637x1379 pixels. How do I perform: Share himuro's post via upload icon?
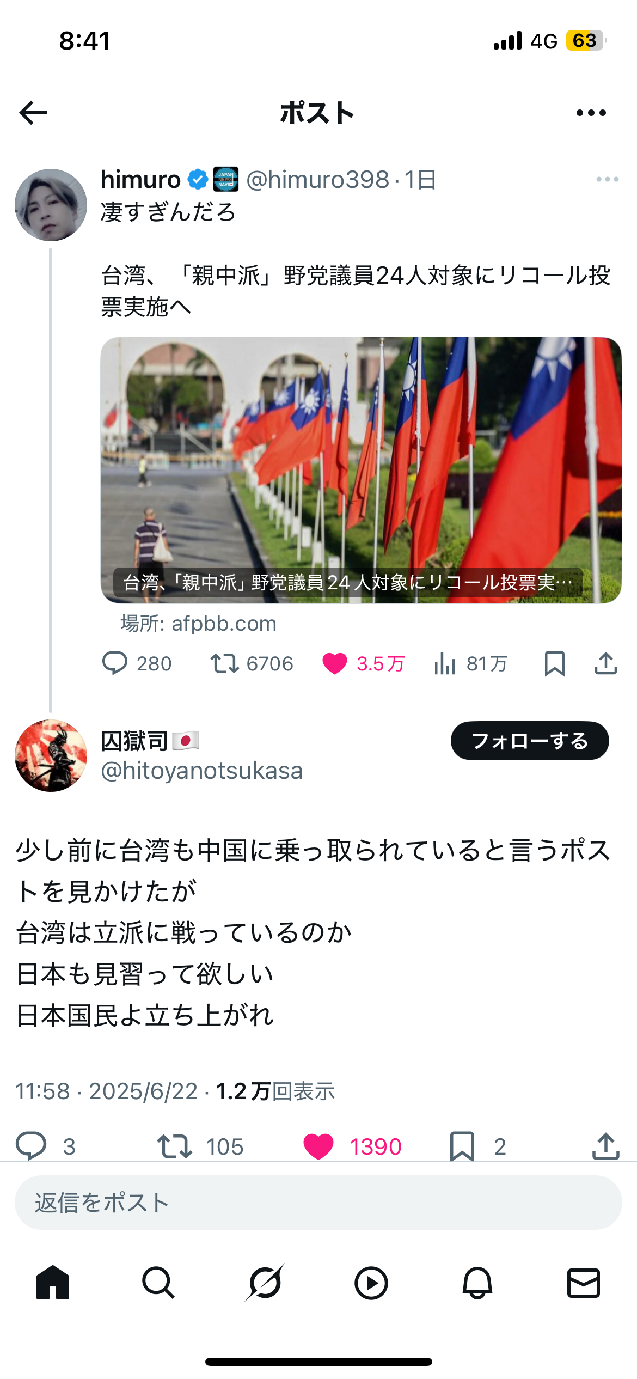click(605, 663)
